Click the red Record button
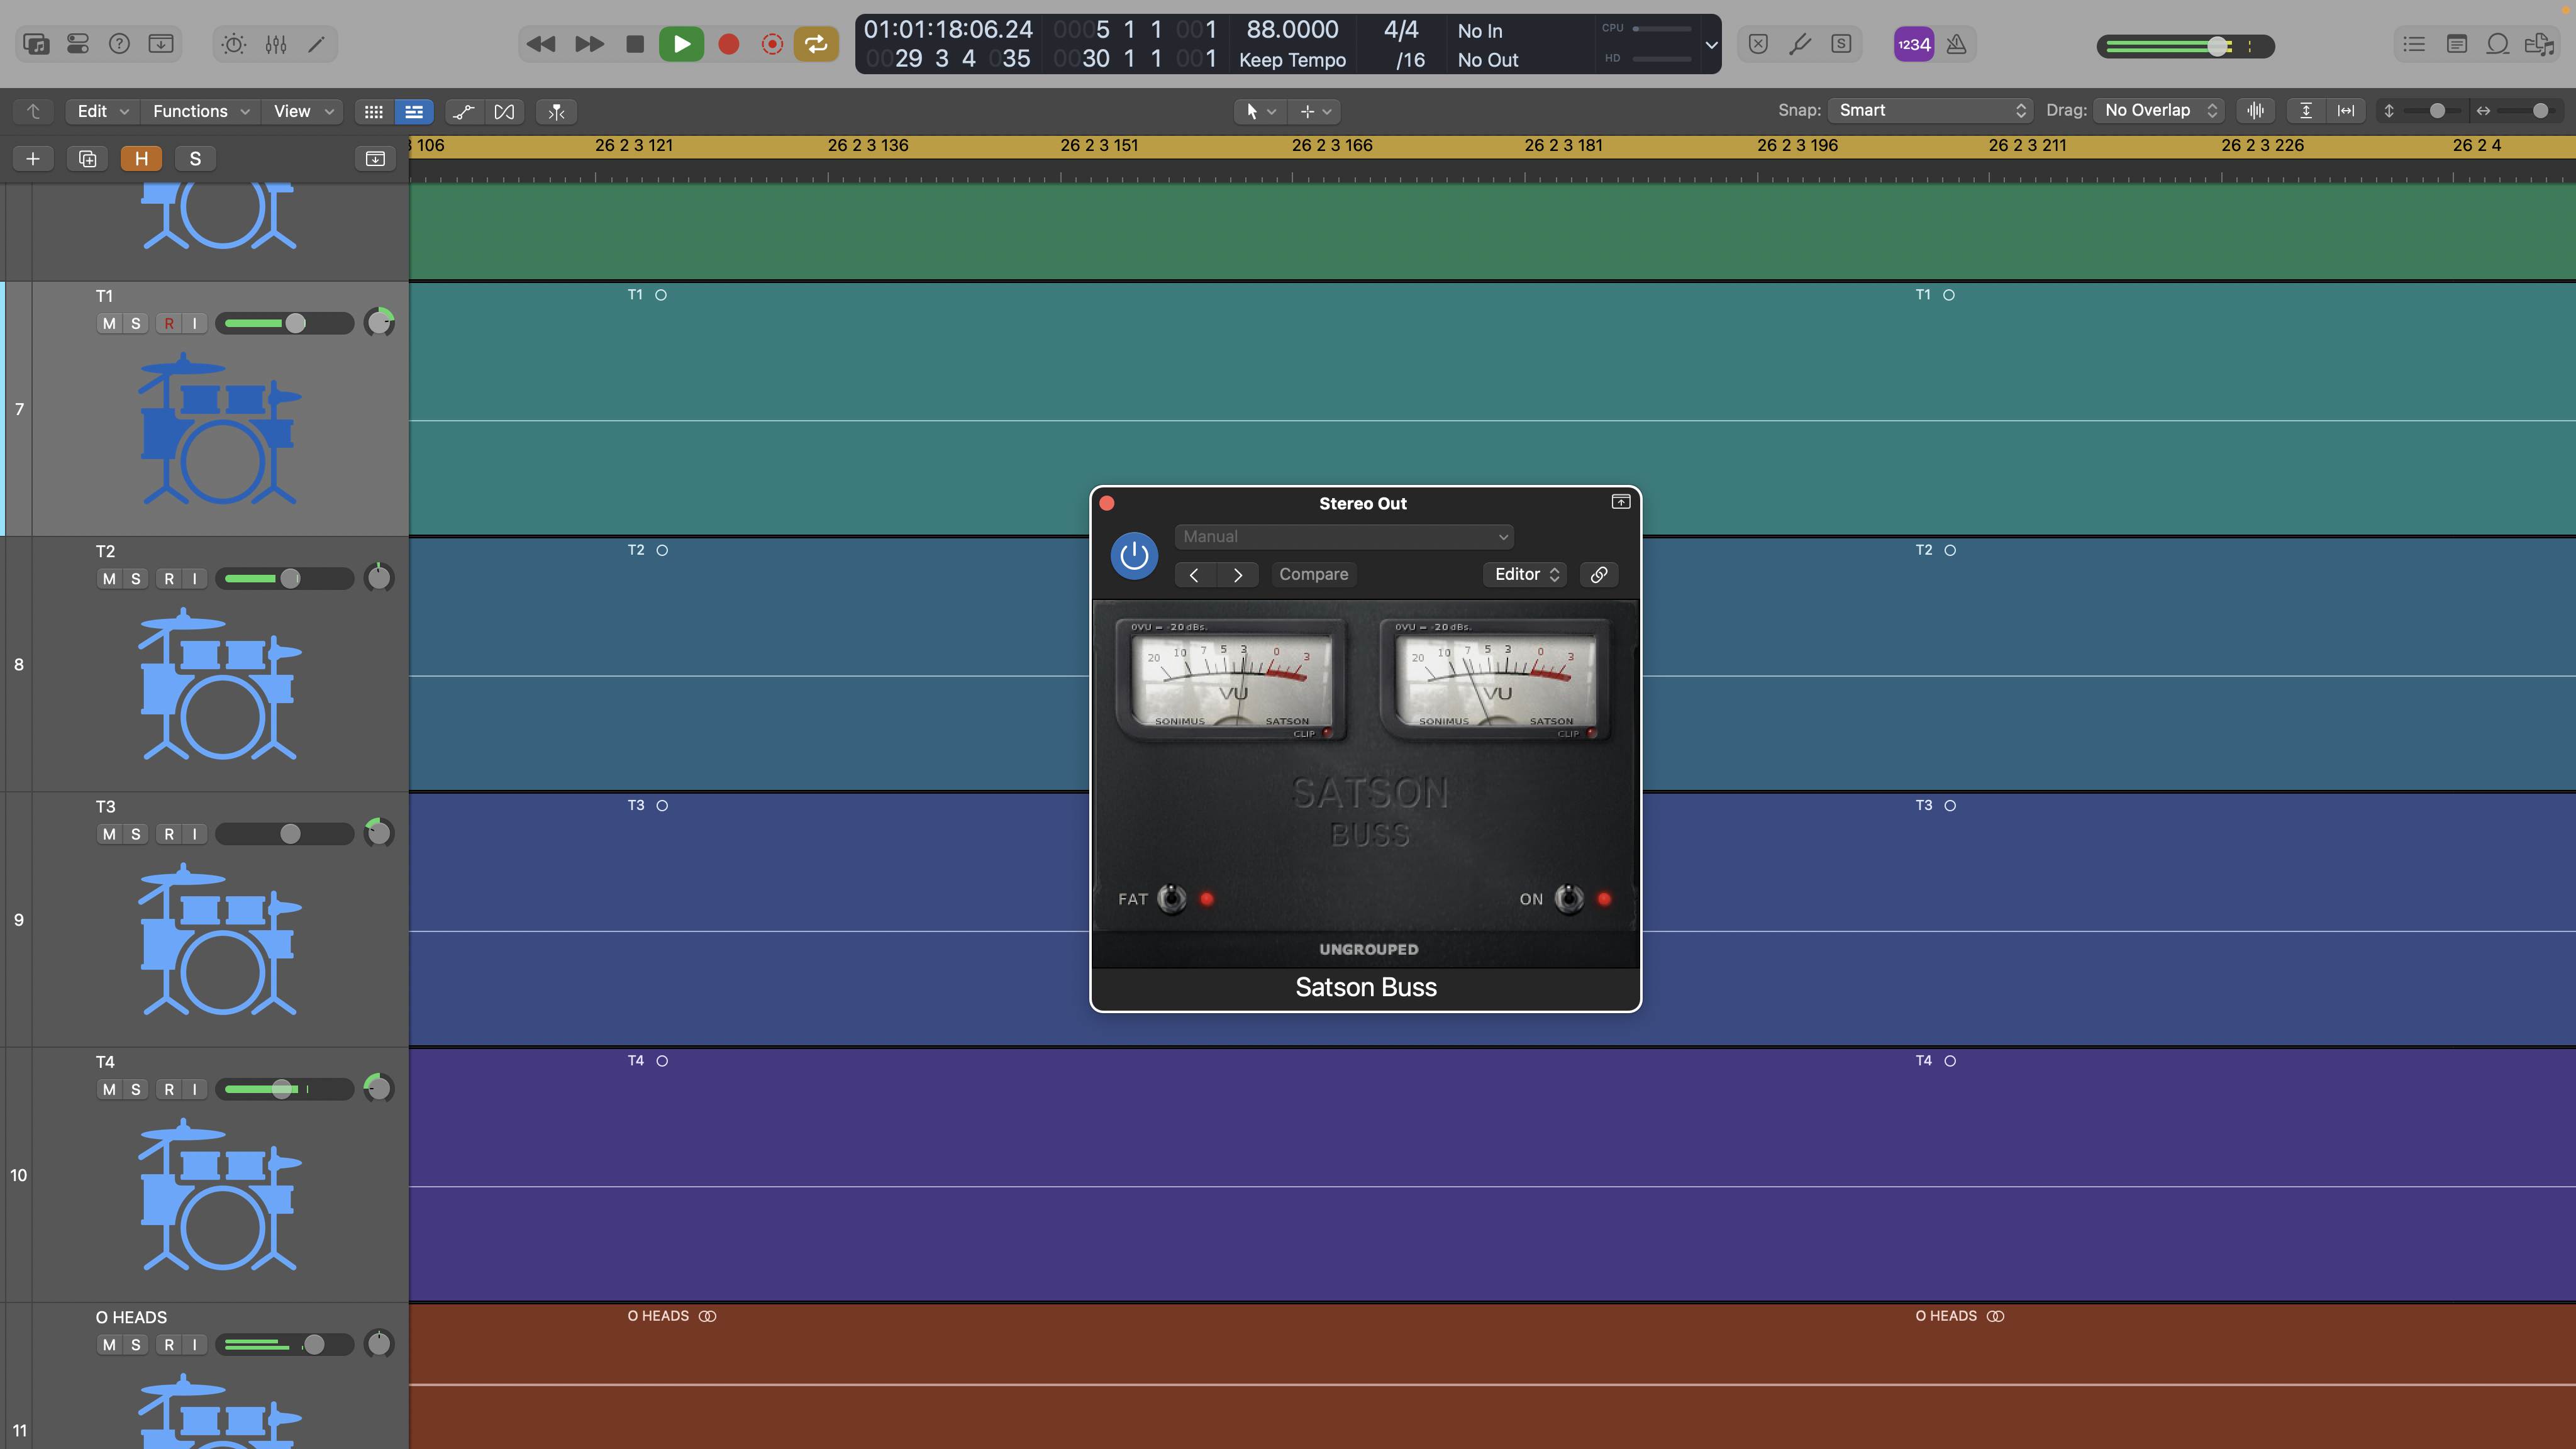Image resolution: width=2576 pixels, height=1449 pixels. 729,44
